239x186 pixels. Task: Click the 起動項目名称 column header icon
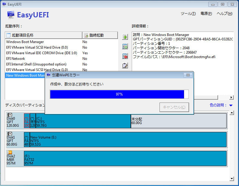click(x=8, y=35)
